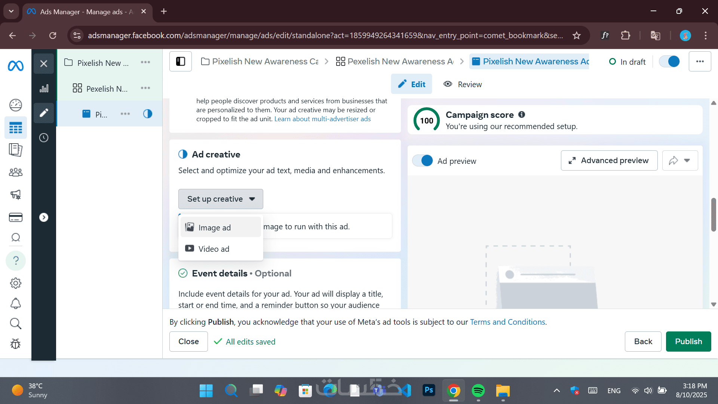Screen dimensions: 718x404
Task: Expand the share preview dropdown arrow
Action: [x=687, y=160]
